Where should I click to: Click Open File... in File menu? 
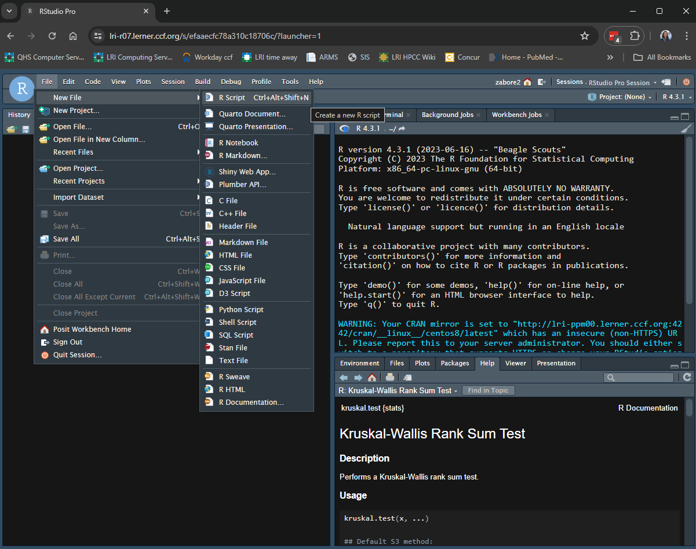tap(117, 126)
